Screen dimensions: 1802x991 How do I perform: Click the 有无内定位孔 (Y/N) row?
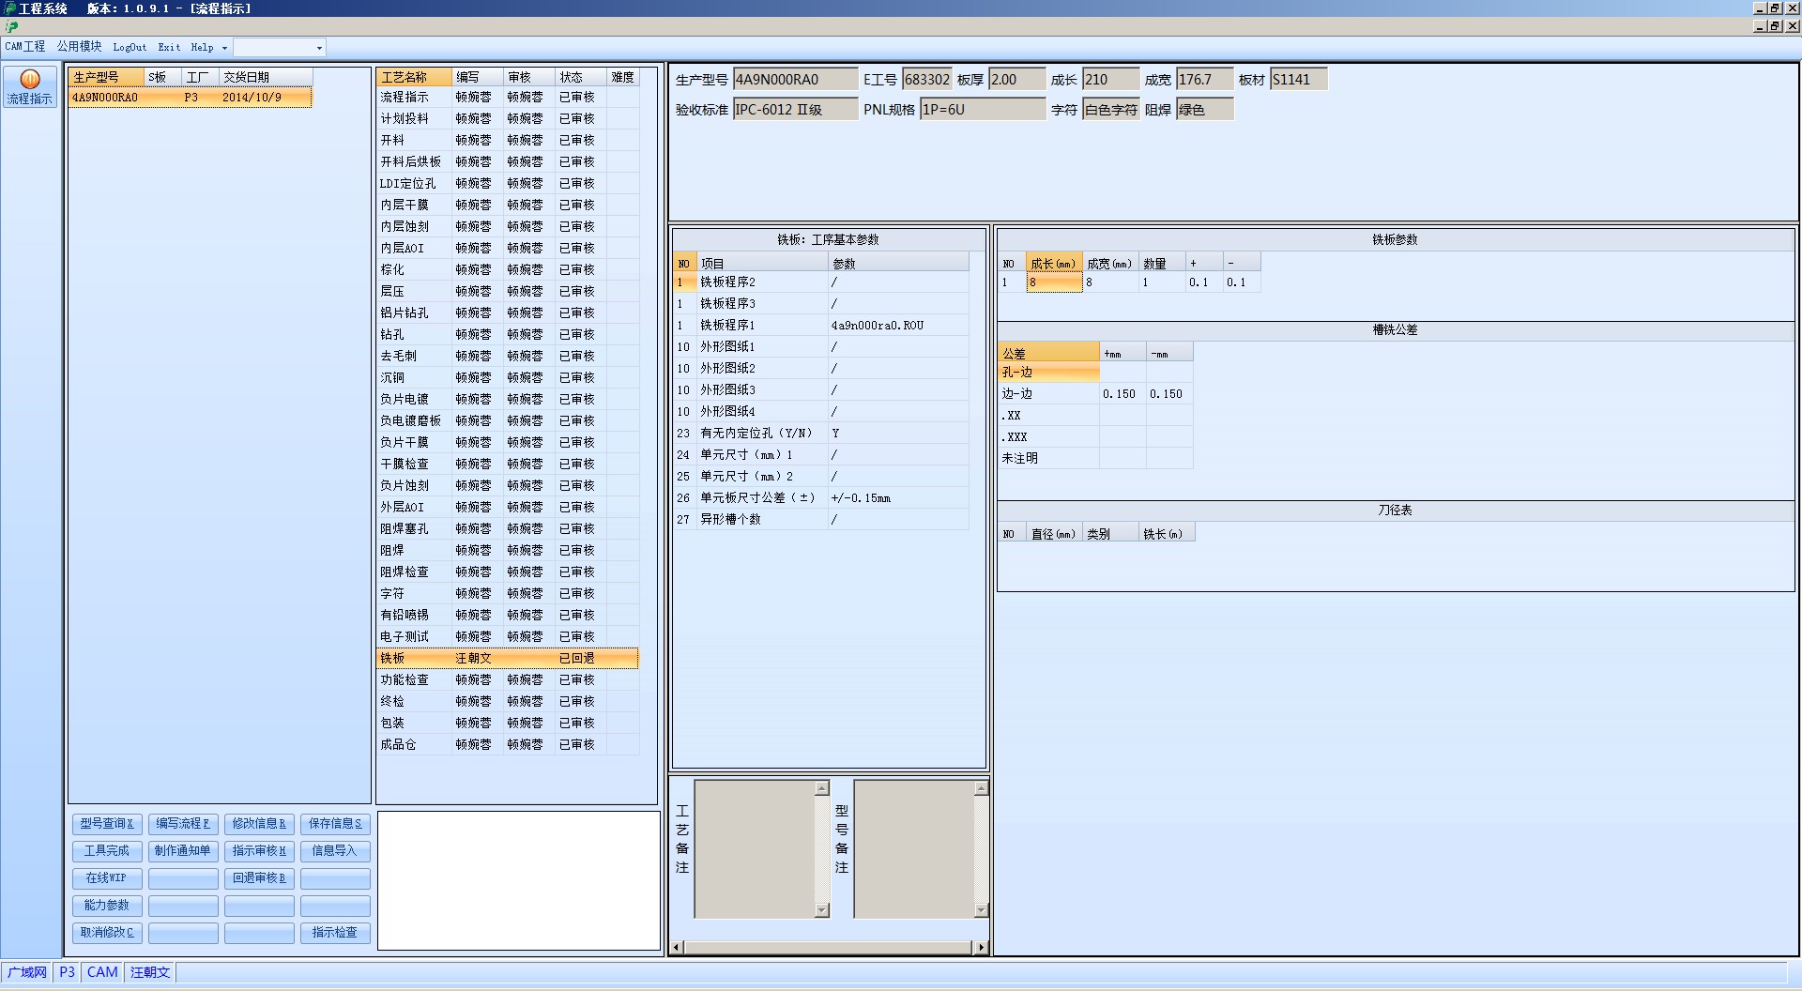[821, 434]
